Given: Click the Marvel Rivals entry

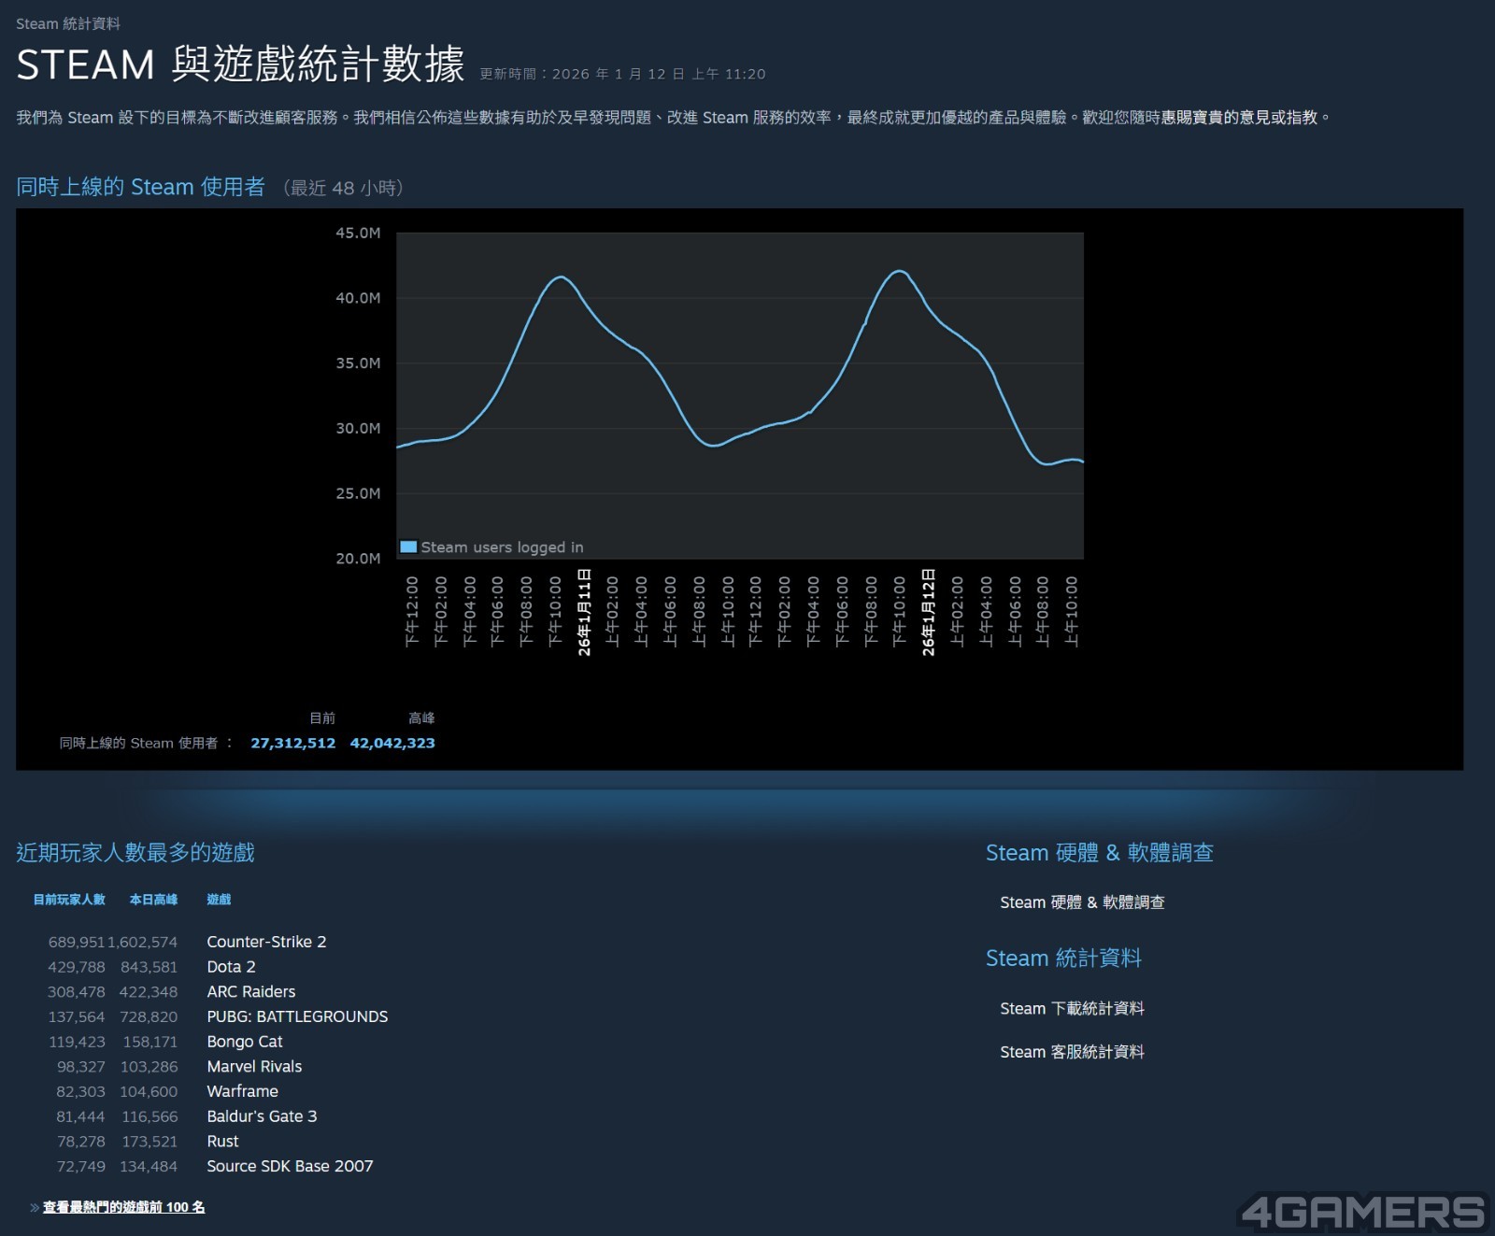Looking at the screenshot, I should pyautogui.click(x=254, y=1066).
